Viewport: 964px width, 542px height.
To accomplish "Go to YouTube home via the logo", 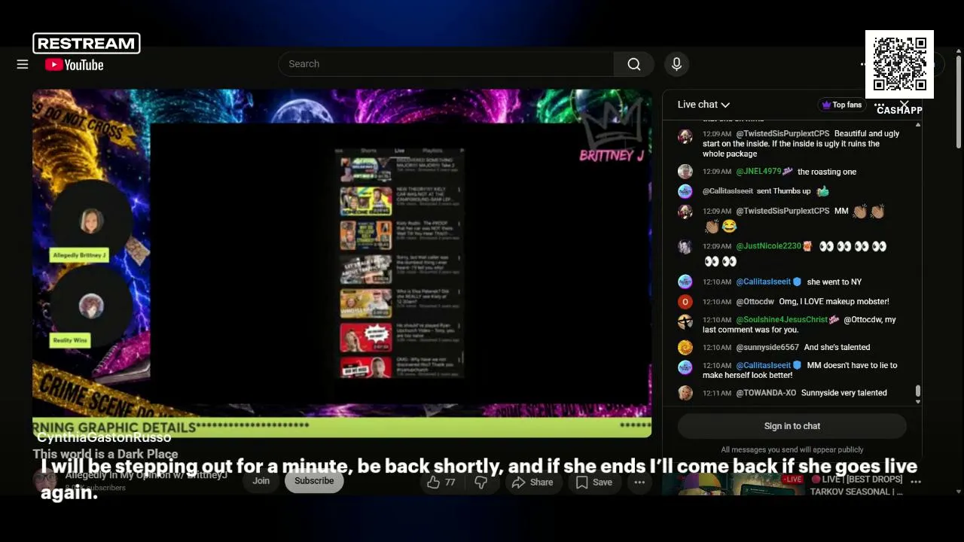I will click(x=75, y=65).
